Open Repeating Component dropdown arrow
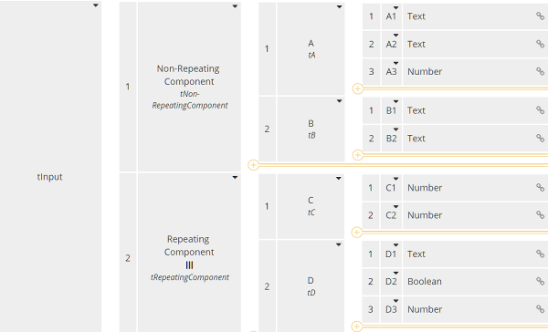Image resolution: width=548 pixels, height=332 pixels. pos(235,177)
